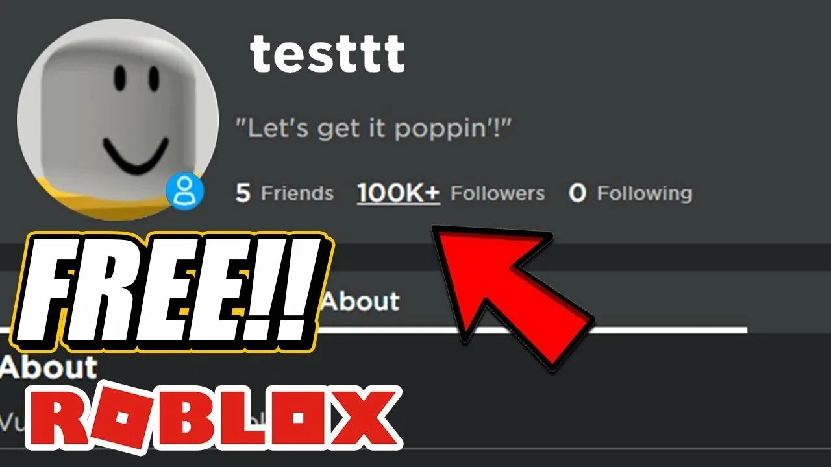Open the 0 following count

(x=577, y=193)
